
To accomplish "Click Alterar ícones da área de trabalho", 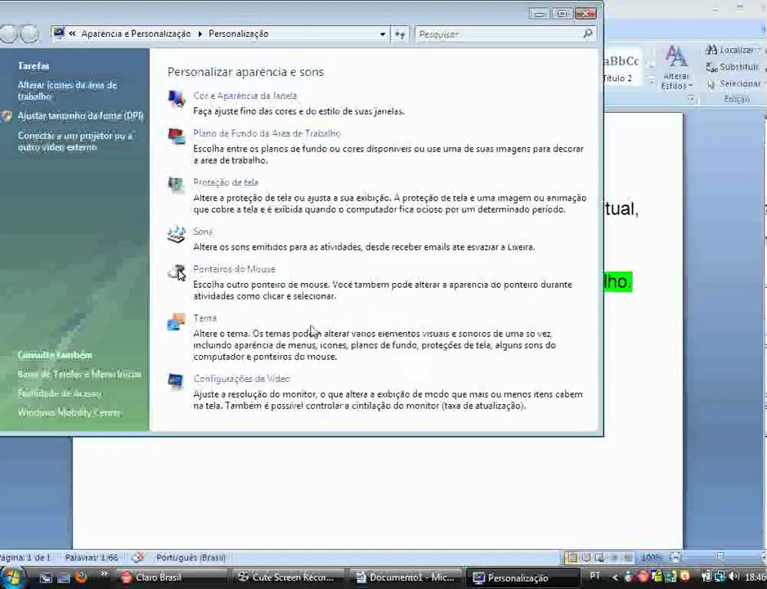I will [x=67, y=91].
